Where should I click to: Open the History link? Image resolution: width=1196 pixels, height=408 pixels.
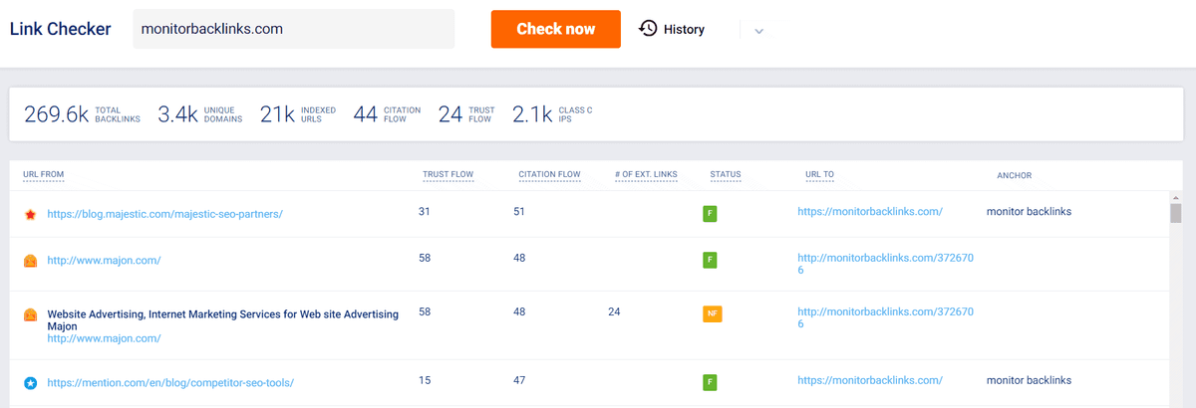[x=684, y=30]
